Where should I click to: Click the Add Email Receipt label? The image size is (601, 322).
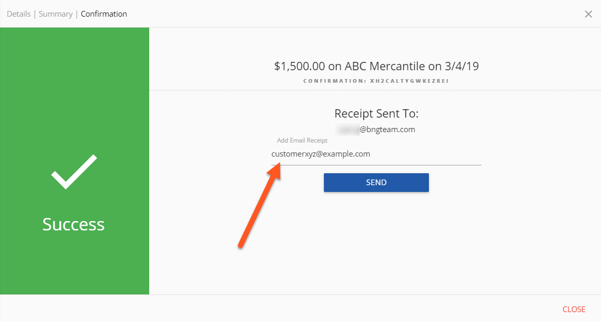302,140
